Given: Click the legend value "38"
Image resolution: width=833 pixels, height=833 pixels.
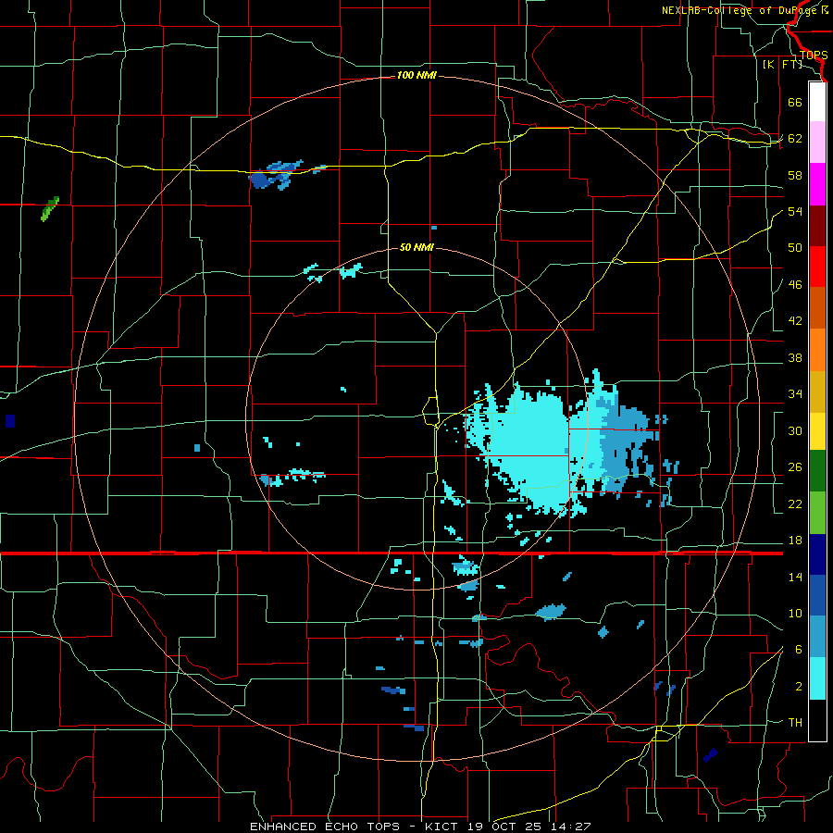Looking at the screenshot, I should 795,358.
